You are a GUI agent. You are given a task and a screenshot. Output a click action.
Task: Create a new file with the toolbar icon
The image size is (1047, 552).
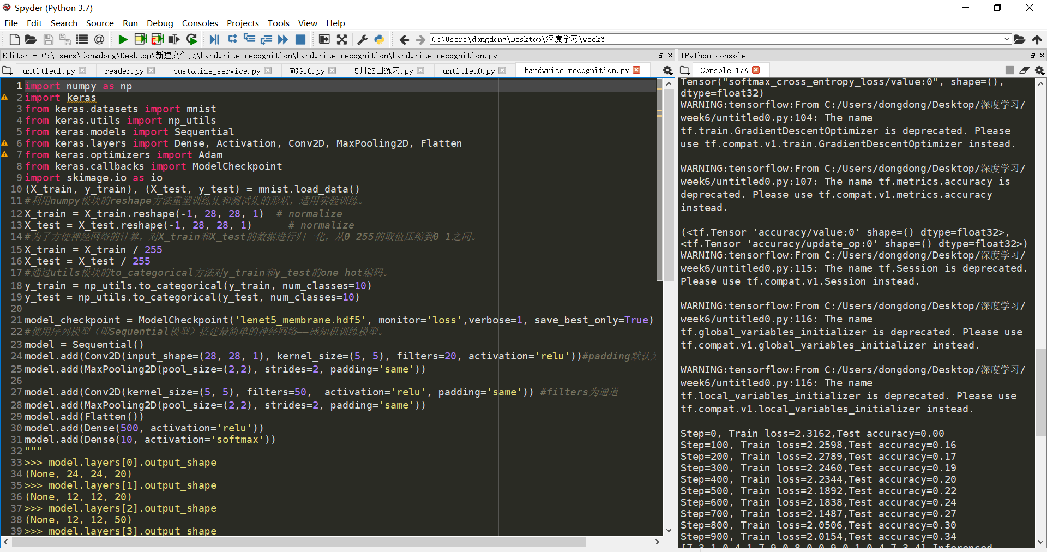tap(15, 39)
